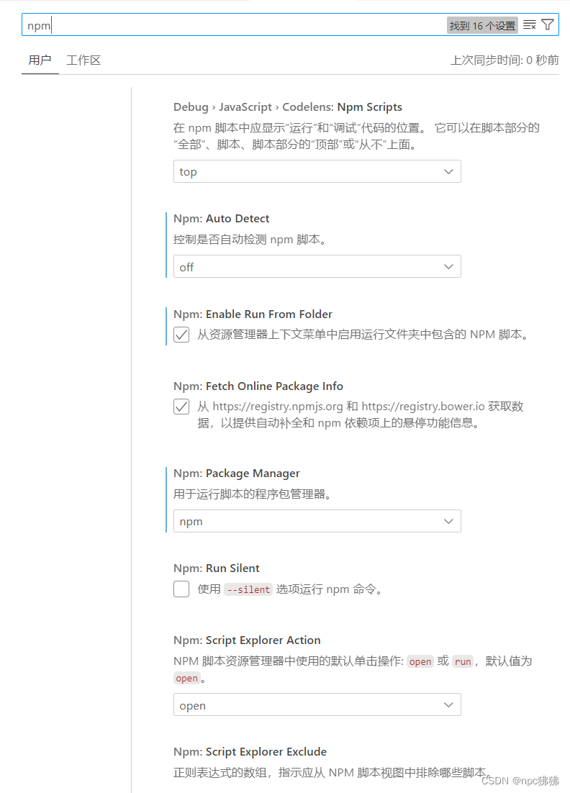Screen dimensions: 570x793
Task: Click the 上次同步时间 sync status link
Action: pos(503,60)
